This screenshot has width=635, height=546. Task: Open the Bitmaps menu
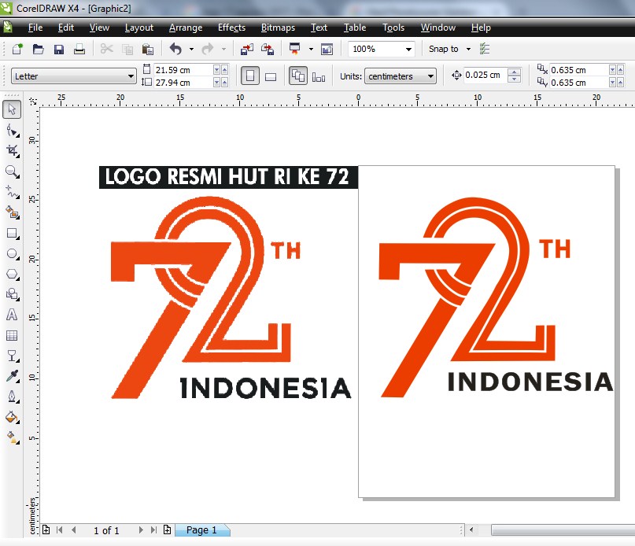click(x=278, y=28)
